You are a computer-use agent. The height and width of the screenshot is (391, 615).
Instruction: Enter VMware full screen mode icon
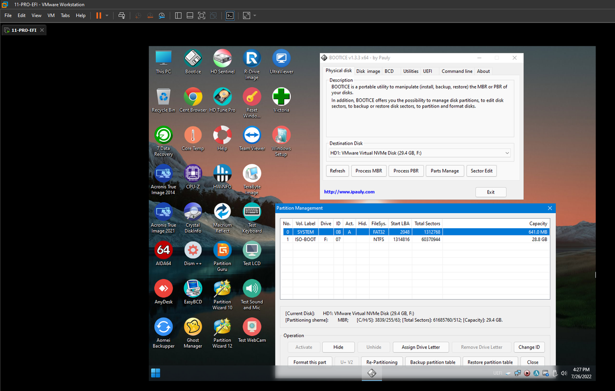tap(202, 16)
